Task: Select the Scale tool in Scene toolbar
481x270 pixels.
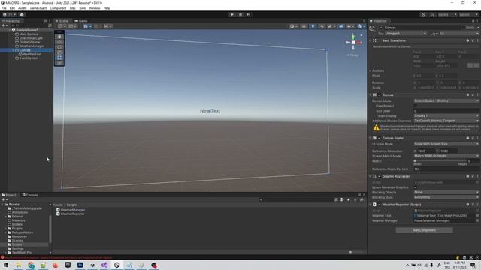Action: 59,52
